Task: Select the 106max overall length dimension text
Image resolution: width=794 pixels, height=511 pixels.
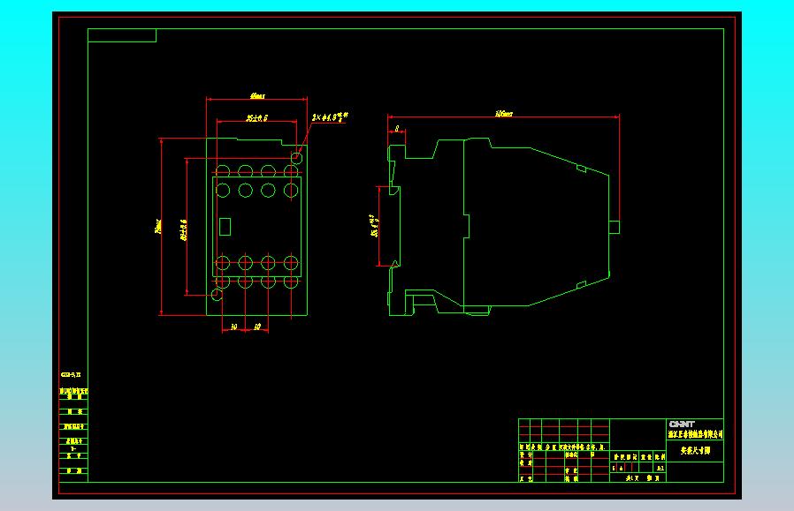Action: (x=504, y=114)
